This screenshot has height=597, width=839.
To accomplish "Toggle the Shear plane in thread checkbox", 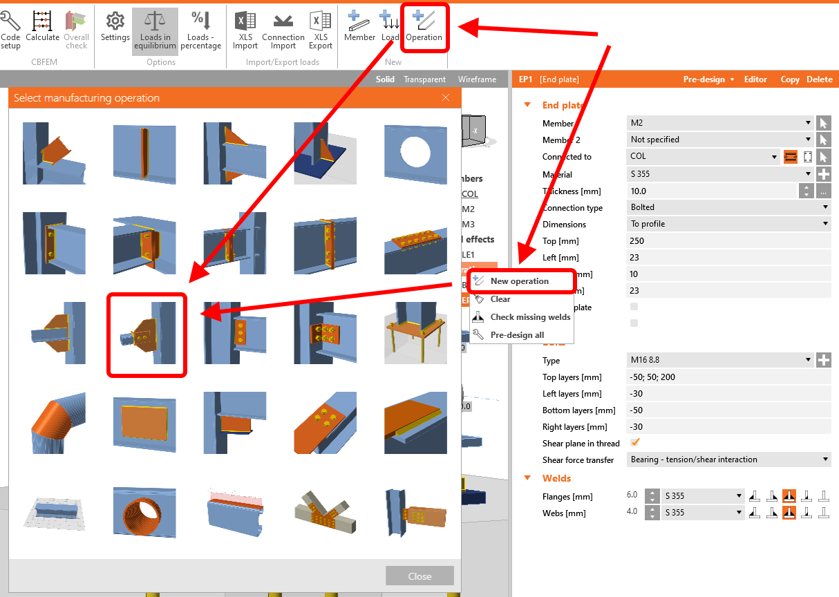I will (634, 443).
